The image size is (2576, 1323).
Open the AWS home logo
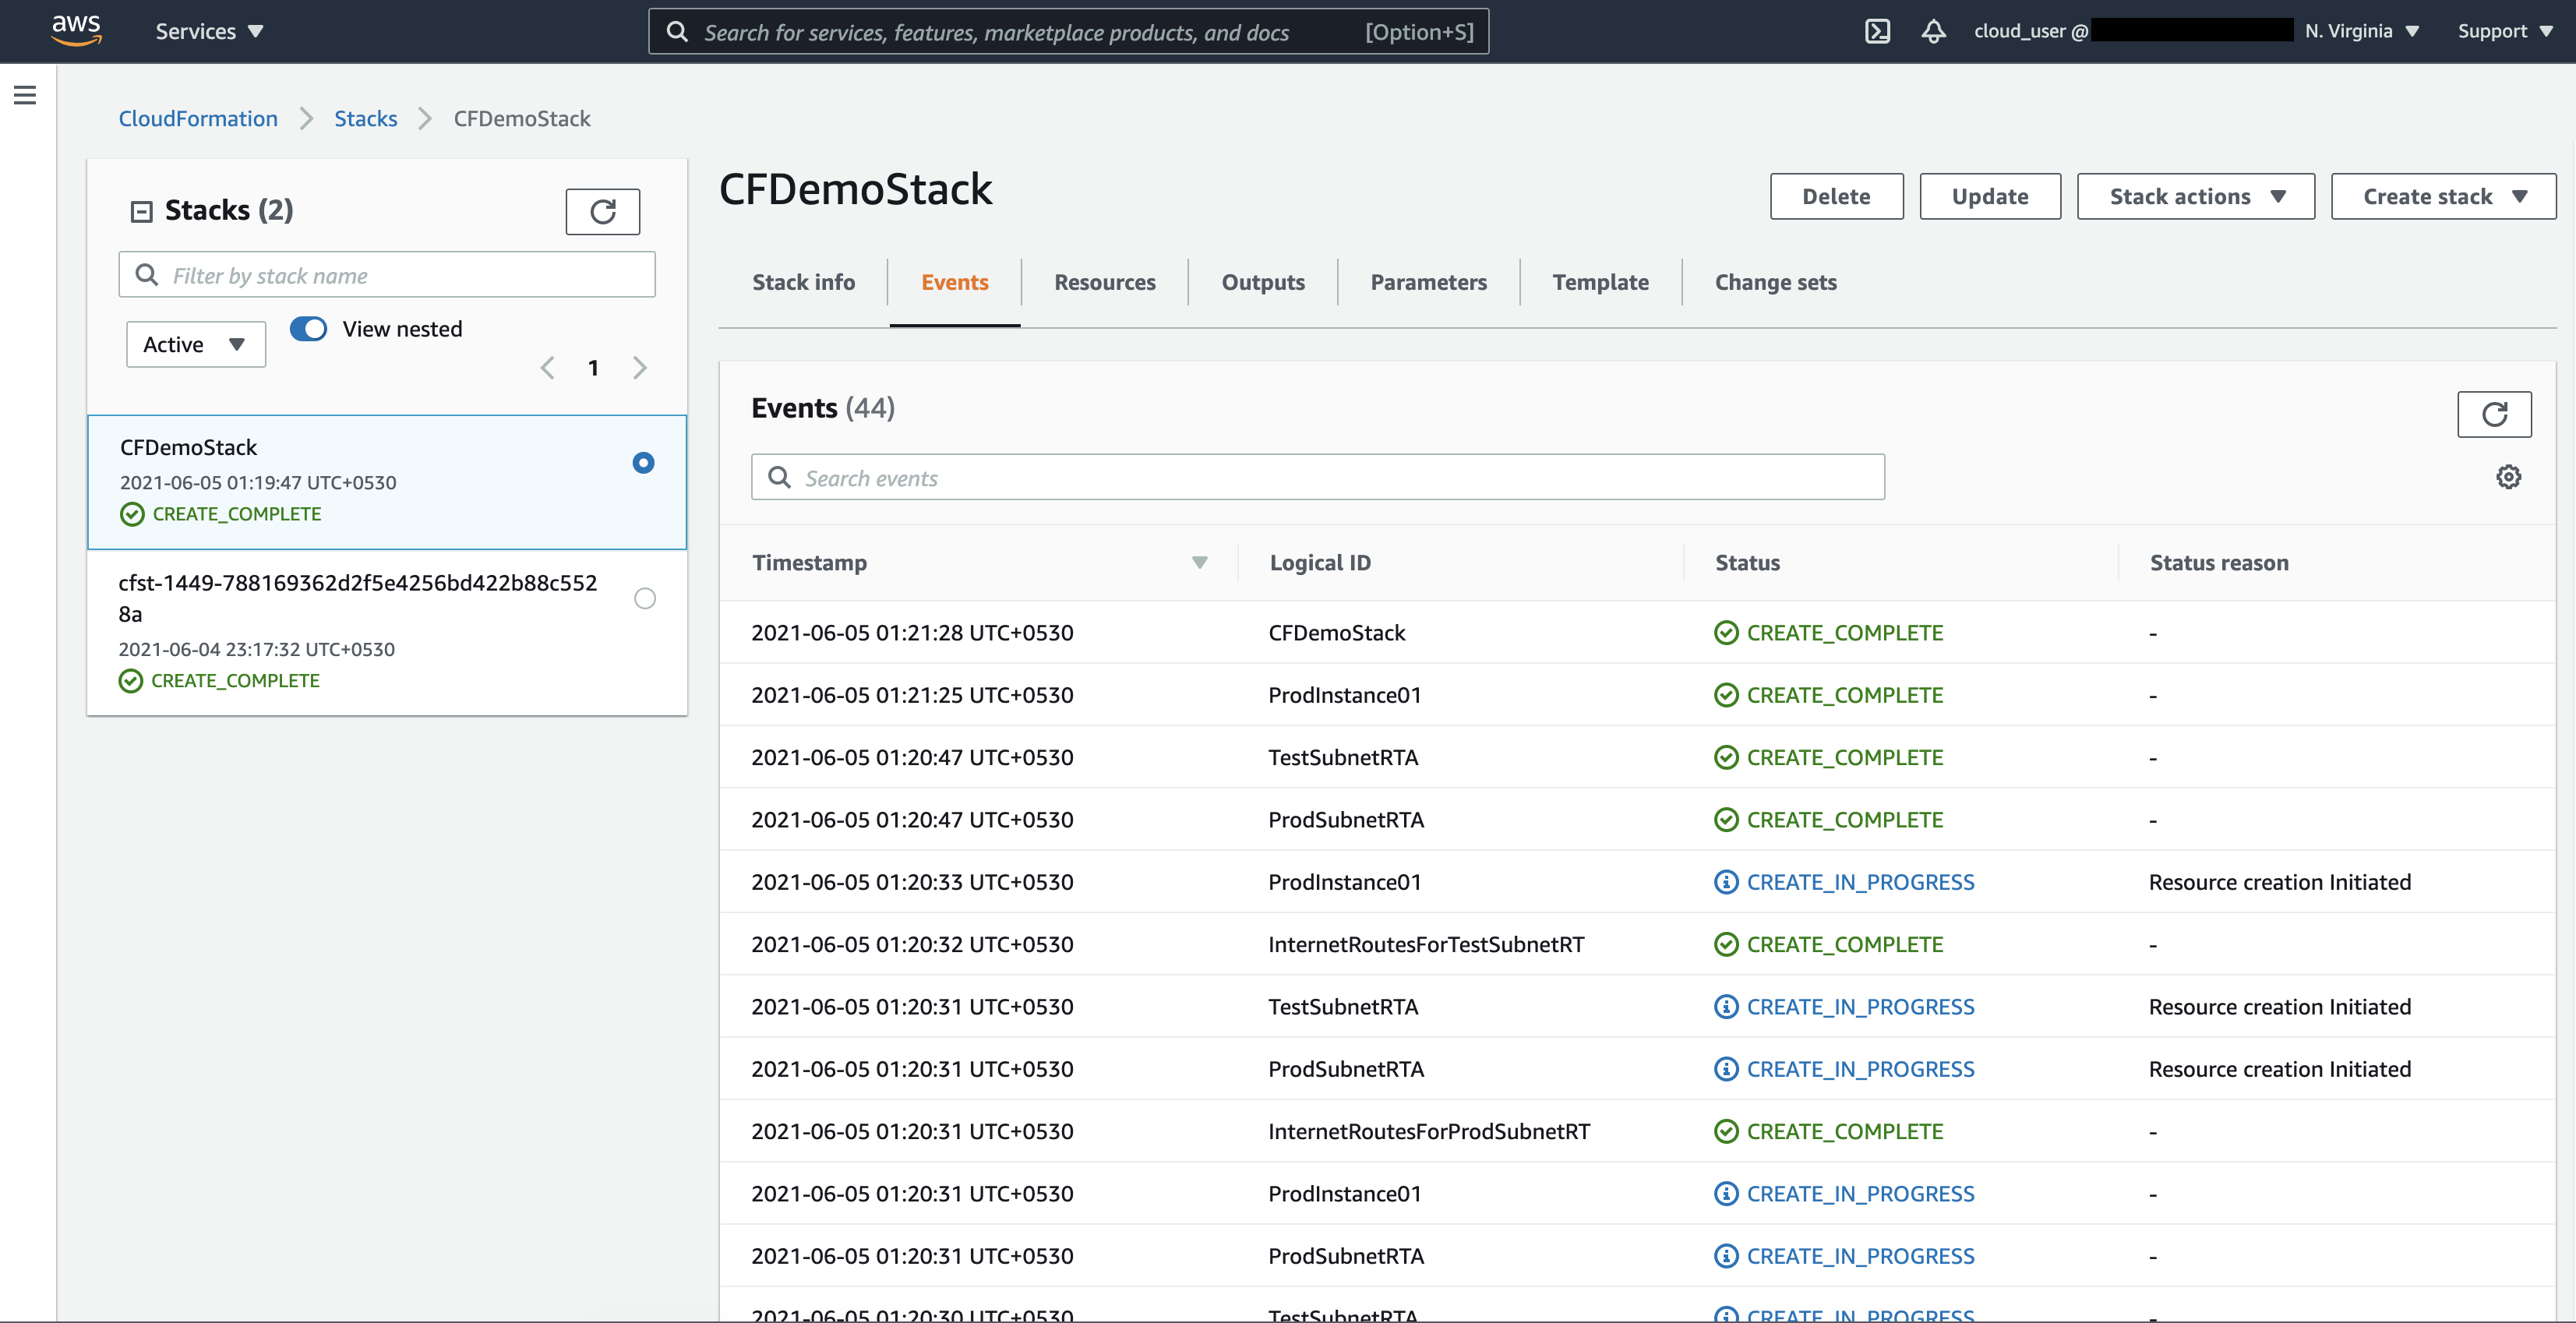click(x=76, y=30)
